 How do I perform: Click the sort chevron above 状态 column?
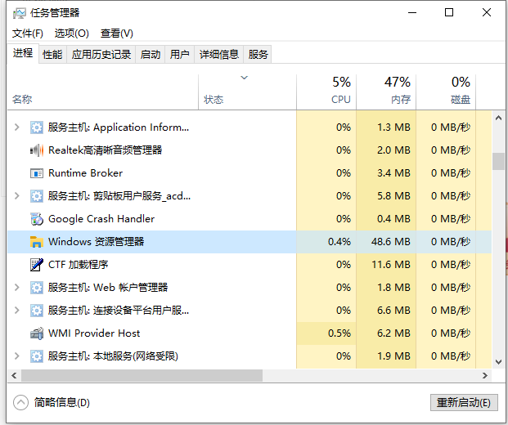(244, 78)
